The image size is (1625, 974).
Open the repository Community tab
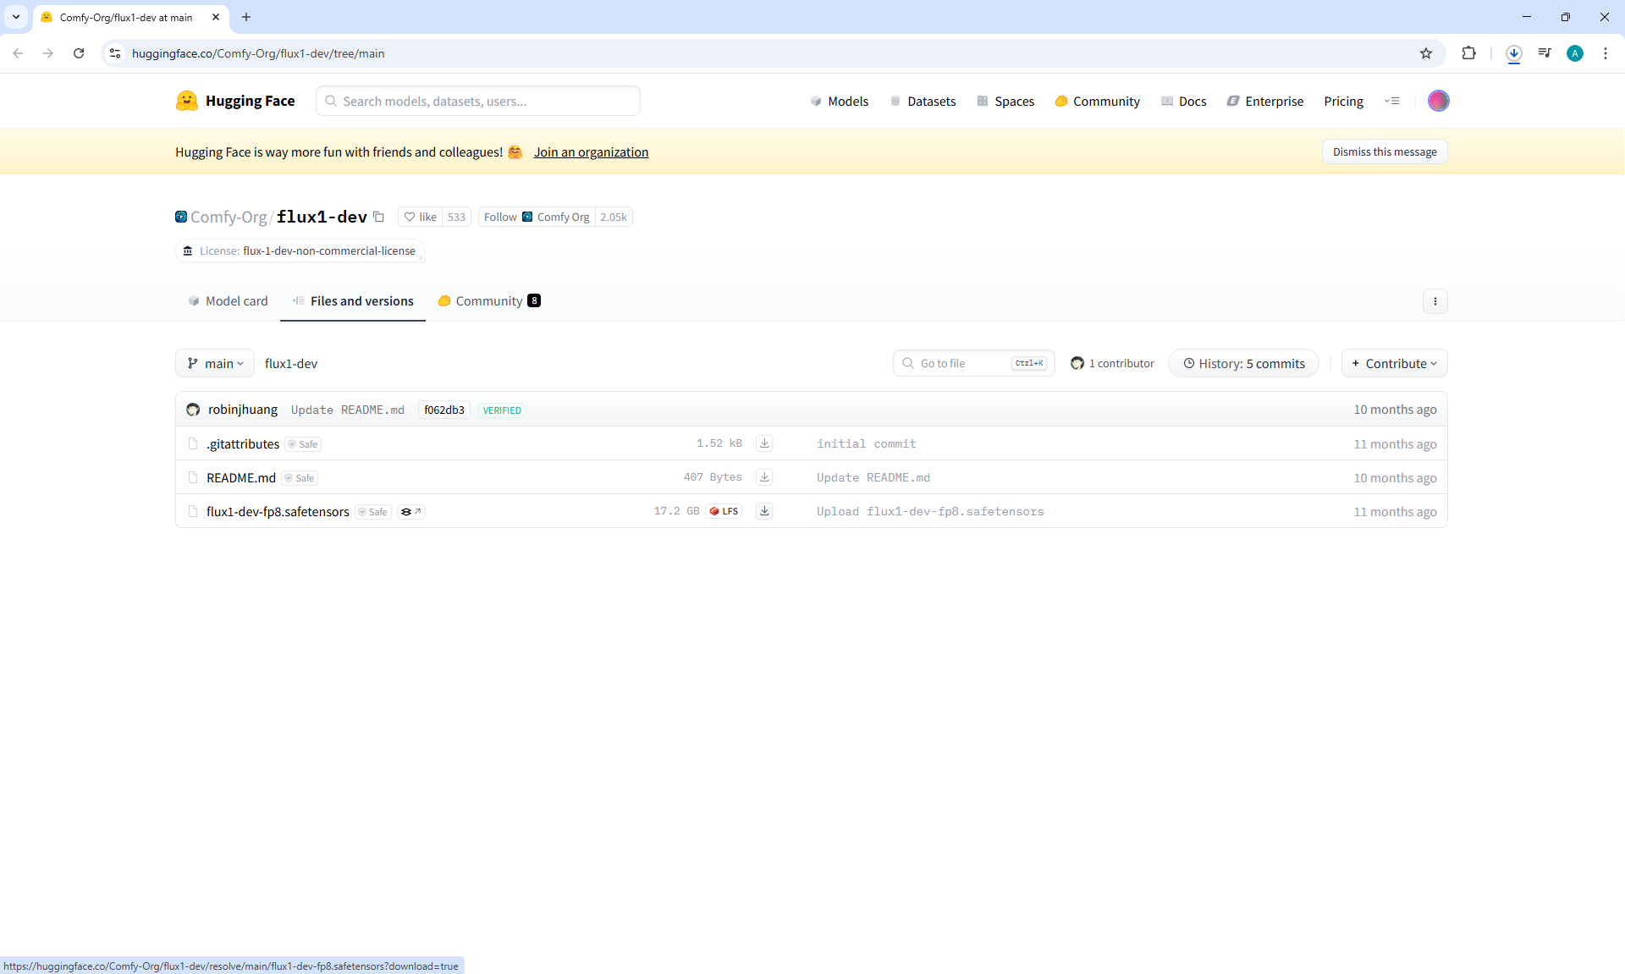pos(489,301)
